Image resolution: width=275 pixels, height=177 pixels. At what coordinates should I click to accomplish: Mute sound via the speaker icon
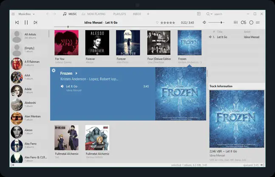pos(204,22)
